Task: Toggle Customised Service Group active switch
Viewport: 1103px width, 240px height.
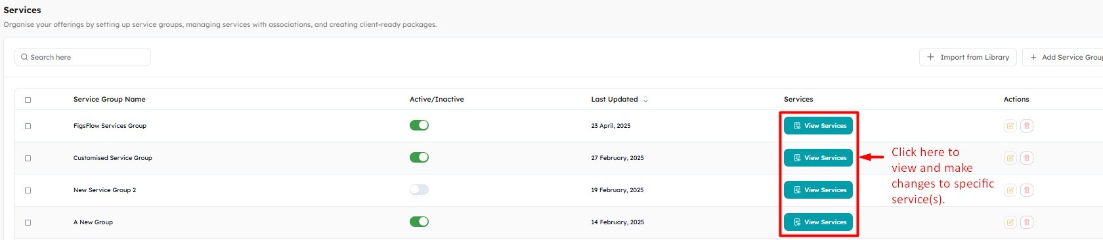Action: (419, 157)
